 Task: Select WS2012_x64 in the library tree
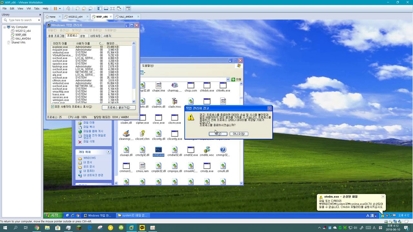coord(23,31)
